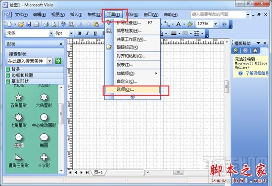Choose 拼写检查(S) from Tools menu

pos(133,23)
